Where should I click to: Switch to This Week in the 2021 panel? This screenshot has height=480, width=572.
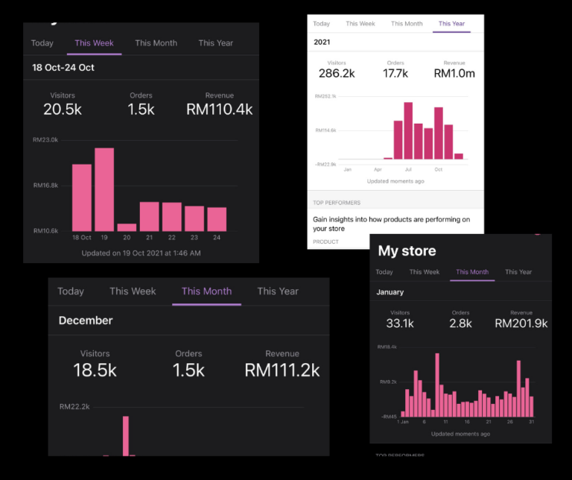360,24
